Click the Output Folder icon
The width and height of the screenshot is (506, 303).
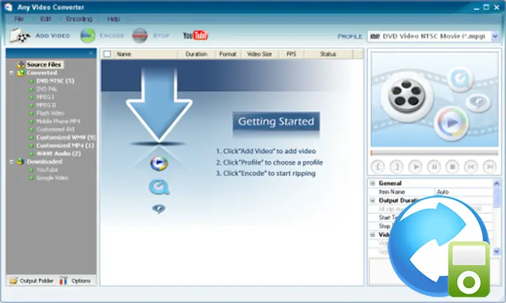13,280
